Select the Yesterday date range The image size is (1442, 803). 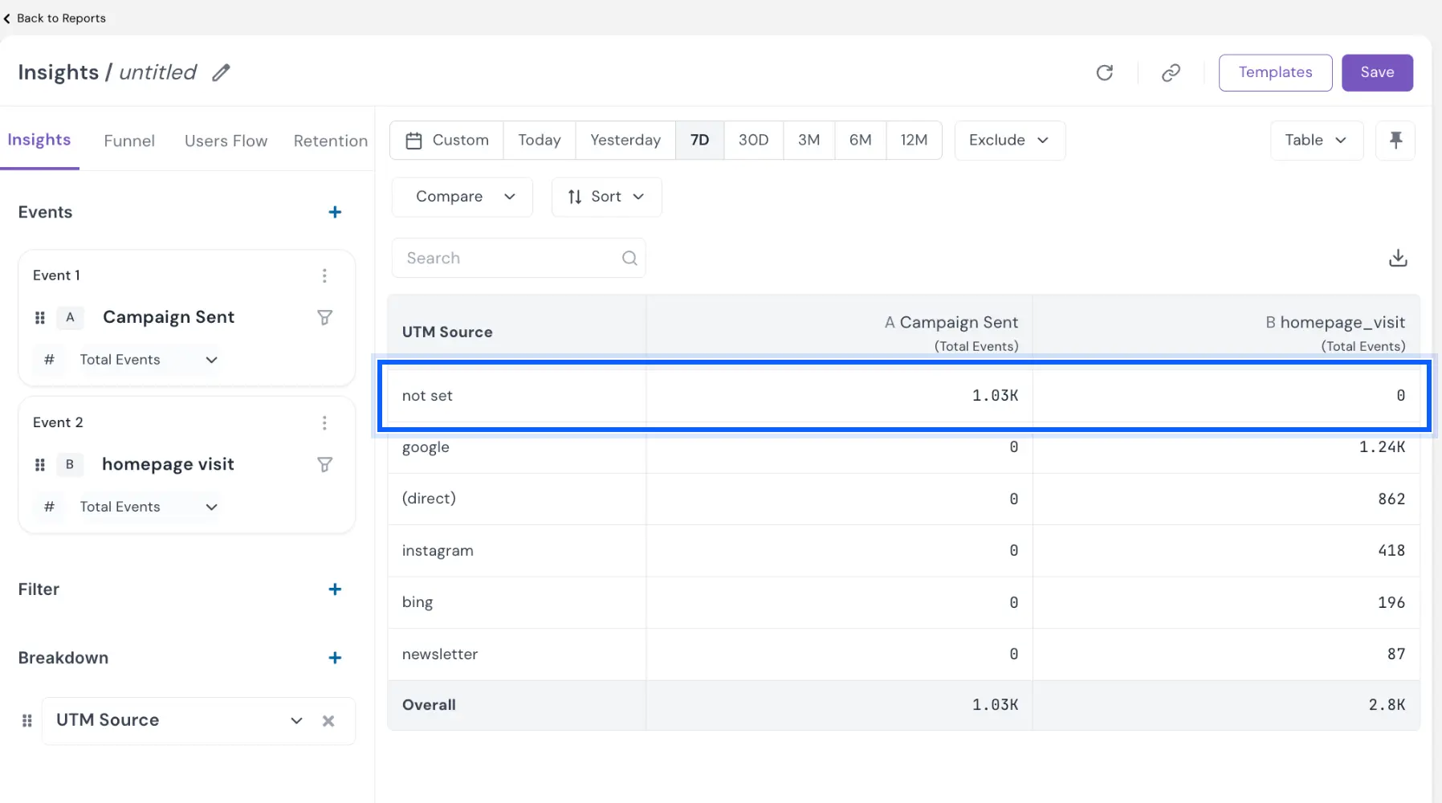pyautogui.click(x=625, y=141)
